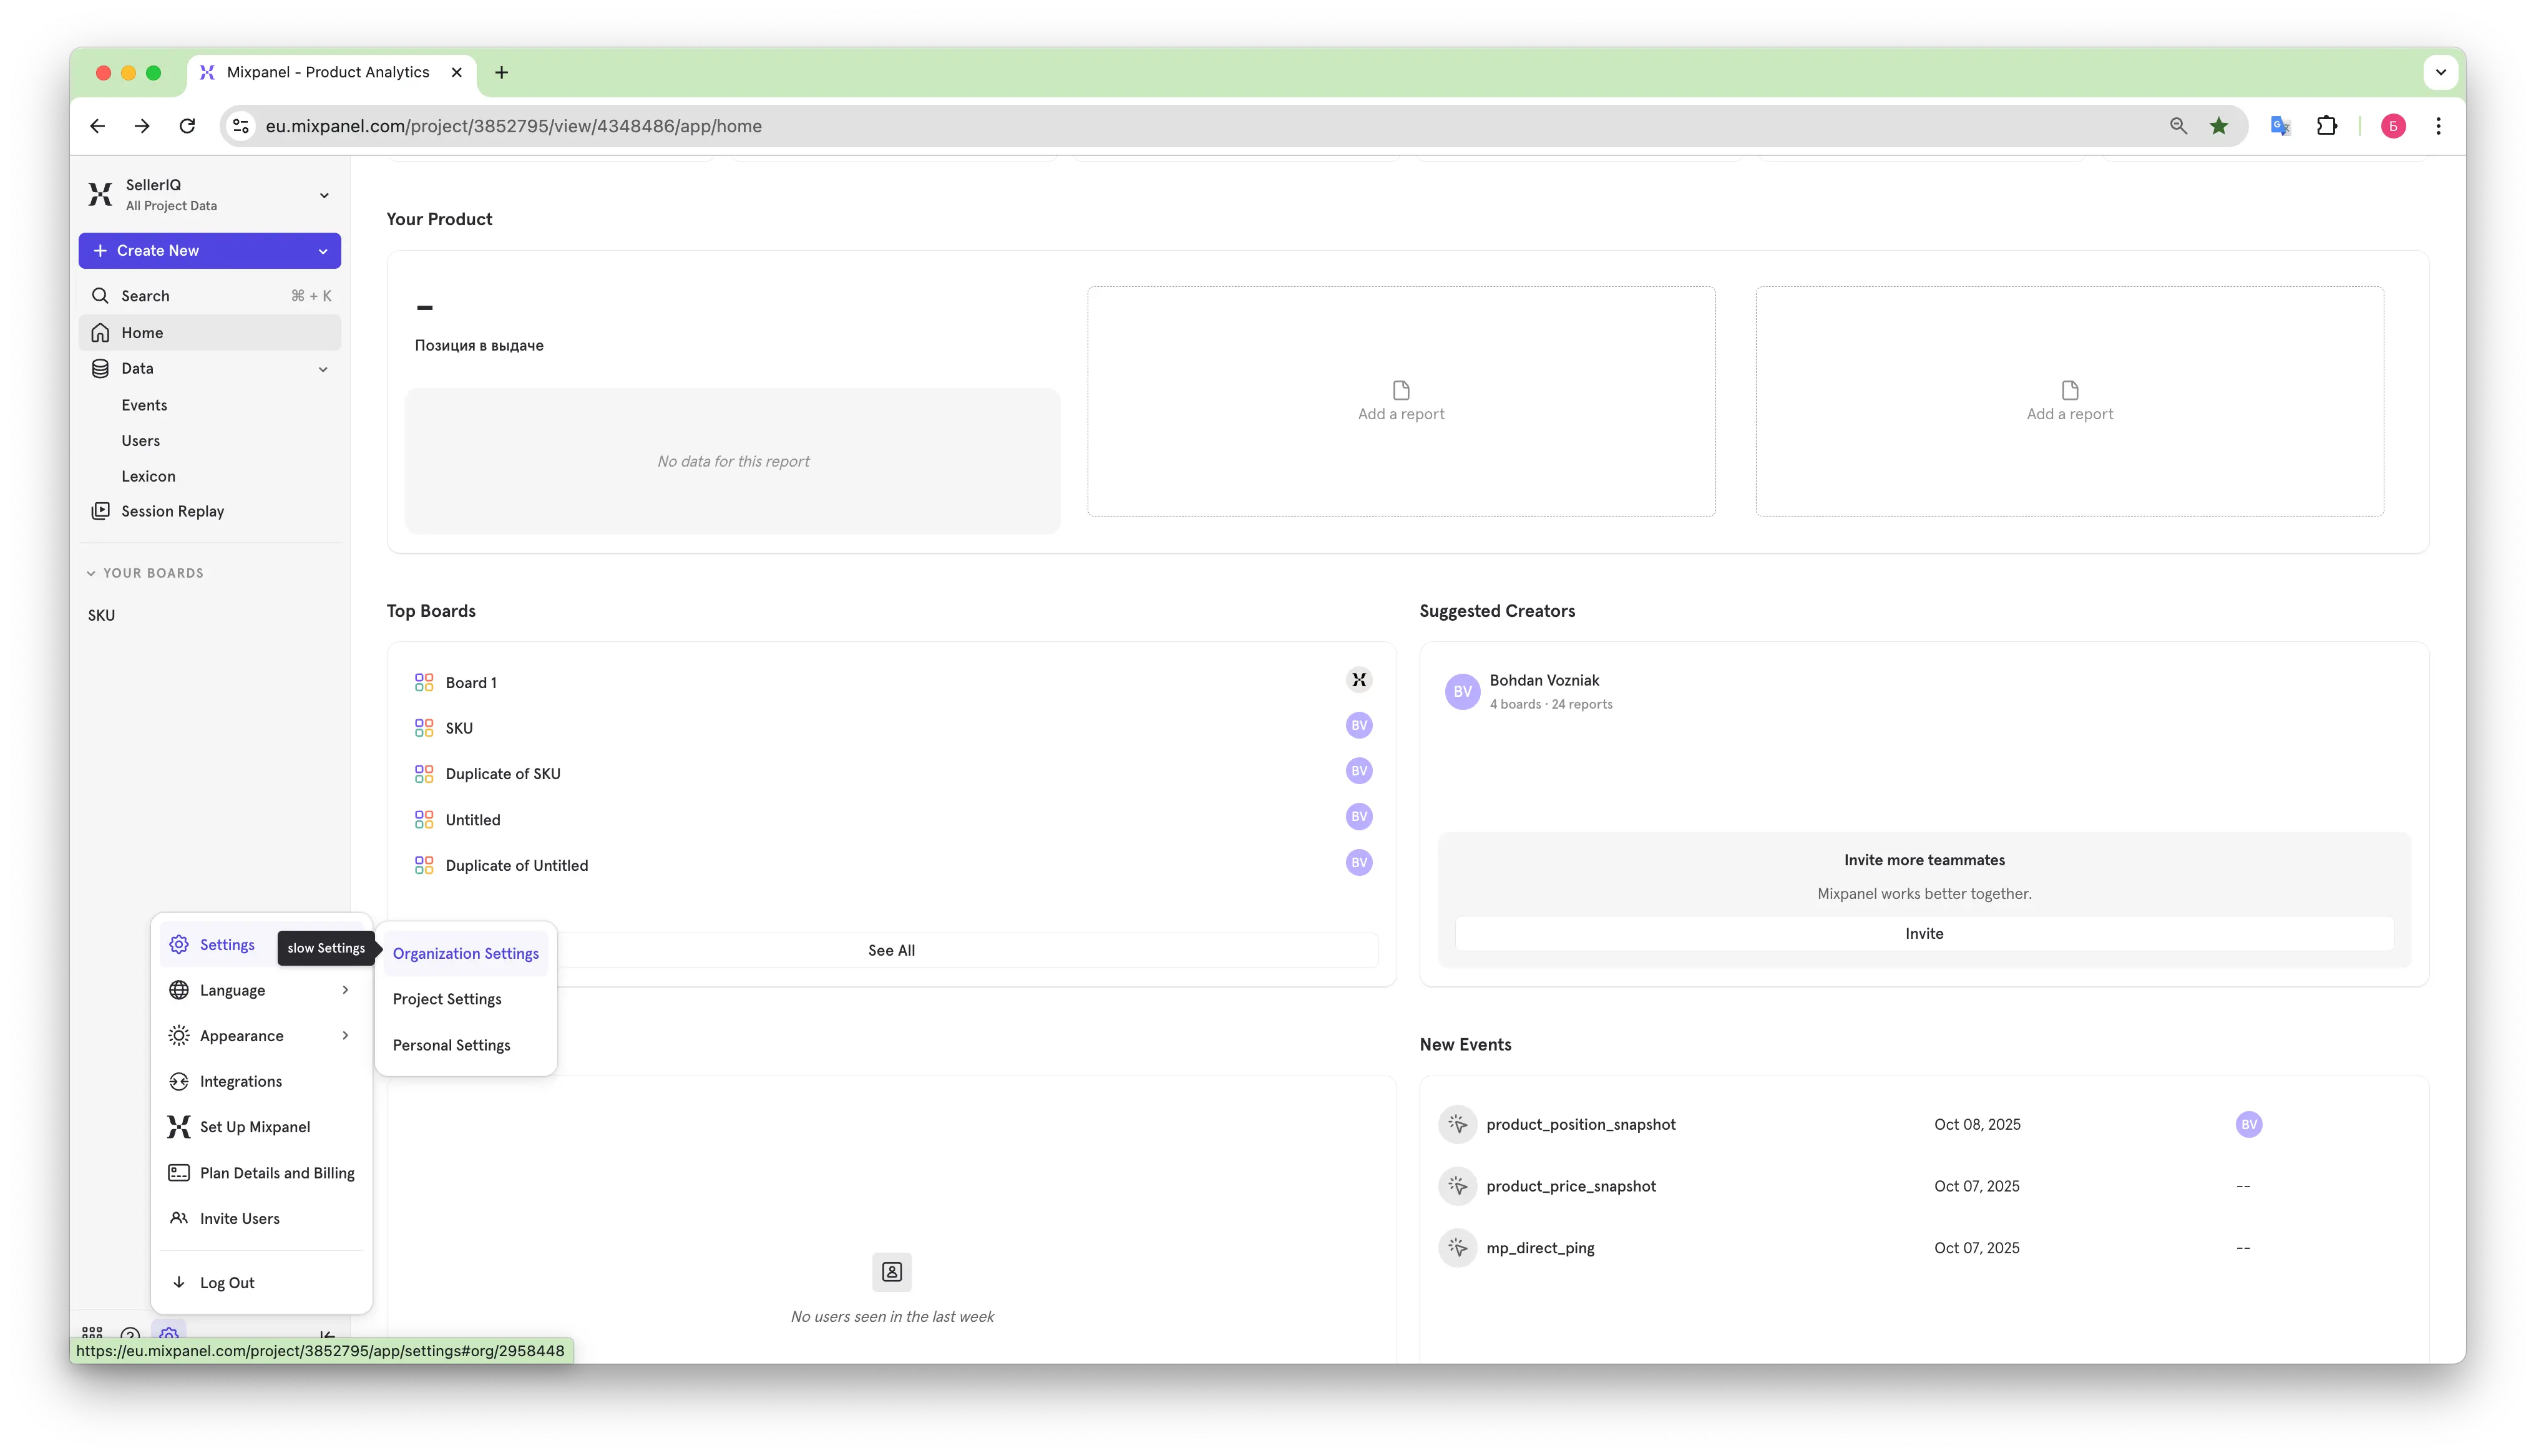Open Lexicon under Data
Viewport: 2536px width, 1456px height.
(148, 476)
